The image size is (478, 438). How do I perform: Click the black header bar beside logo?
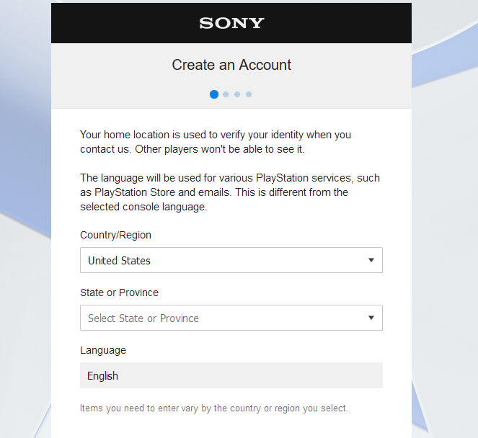click(122, 23)
